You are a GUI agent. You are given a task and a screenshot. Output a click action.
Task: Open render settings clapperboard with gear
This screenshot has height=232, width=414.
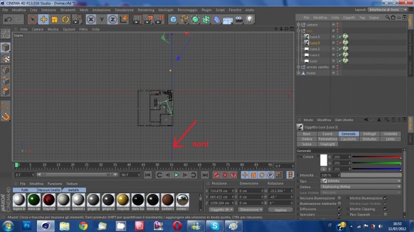(159, 19)
